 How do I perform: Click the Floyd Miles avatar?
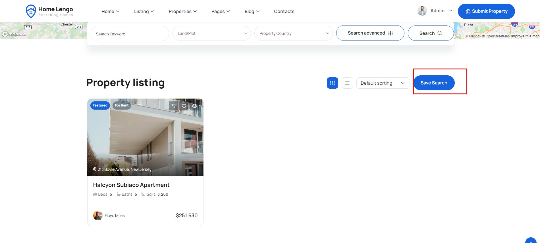pos(98,216)
